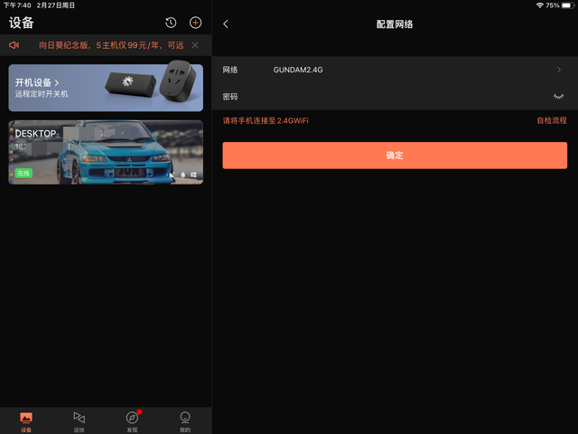
Task: Switch to the 设备 tab
Action: coord(26,422)
